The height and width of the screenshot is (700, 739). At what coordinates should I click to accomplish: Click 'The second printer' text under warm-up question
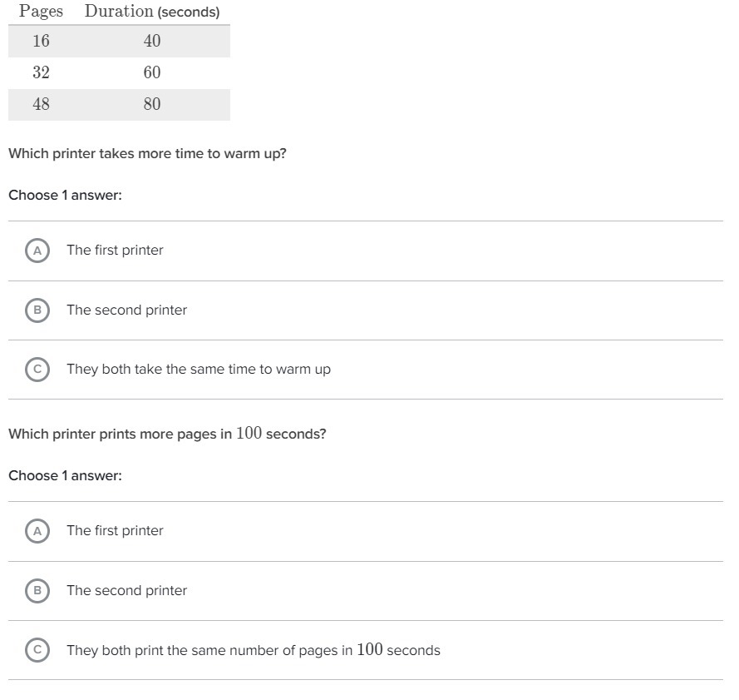click(126, 310)
